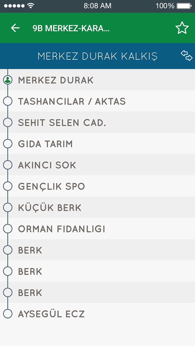Tap the stop circle beside Aysegül Ecz
This screenshot has width=195, height=346.
click(x=8, y=314)
